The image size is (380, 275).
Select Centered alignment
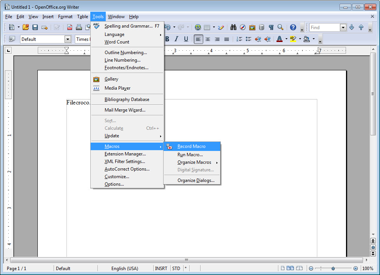(x=208, y=39)
